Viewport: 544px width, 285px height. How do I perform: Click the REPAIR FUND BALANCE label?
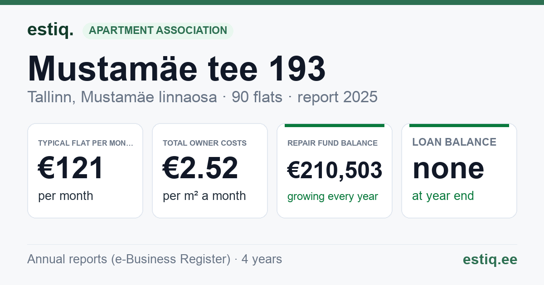click(332, 143)
